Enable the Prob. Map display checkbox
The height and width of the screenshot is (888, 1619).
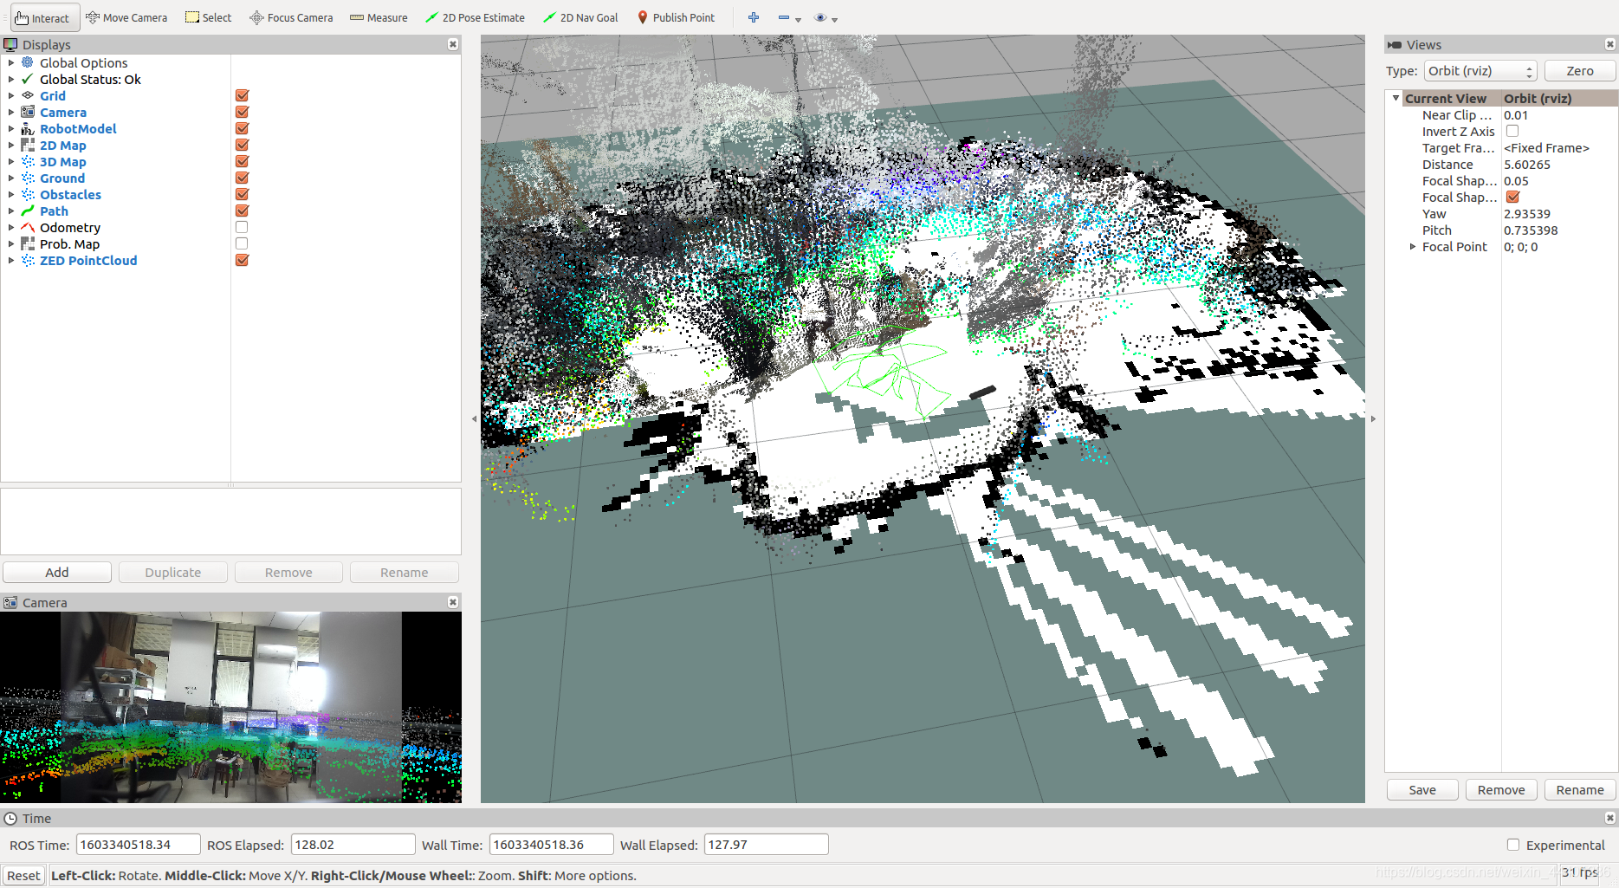tap(243, 243)
